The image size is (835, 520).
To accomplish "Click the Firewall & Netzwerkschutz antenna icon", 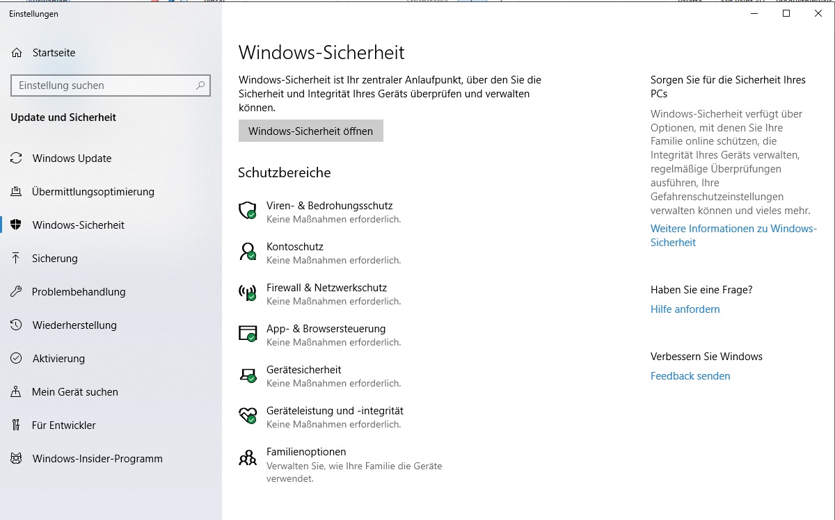I will [x=248, y=293].
